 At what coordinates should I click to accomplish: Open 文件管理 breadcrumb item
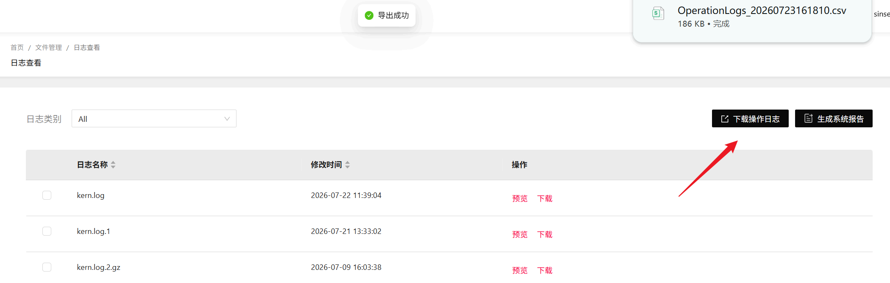[x=48, y=47]
